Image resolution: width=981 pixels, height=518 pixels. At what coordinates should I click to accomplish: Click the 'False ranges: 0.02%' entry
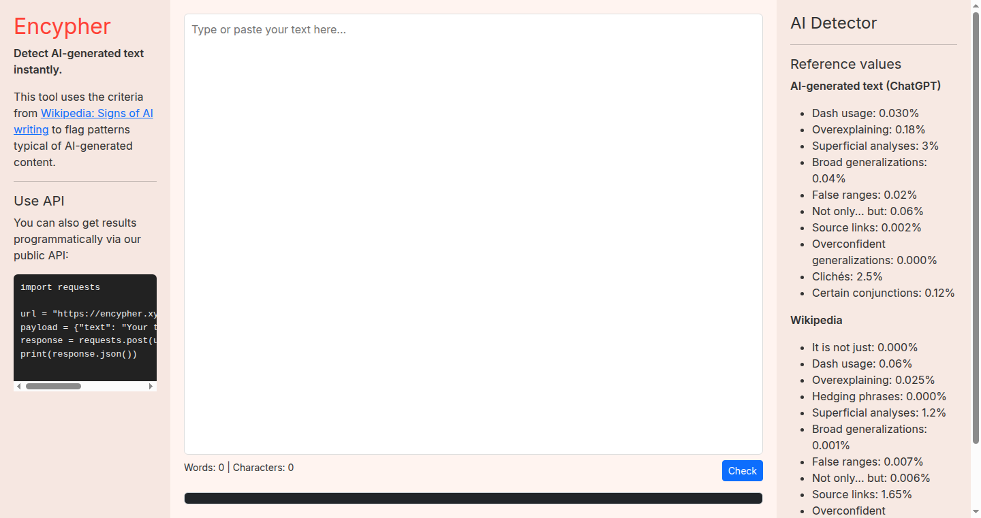pyautogui.click(x=865, y=195)
